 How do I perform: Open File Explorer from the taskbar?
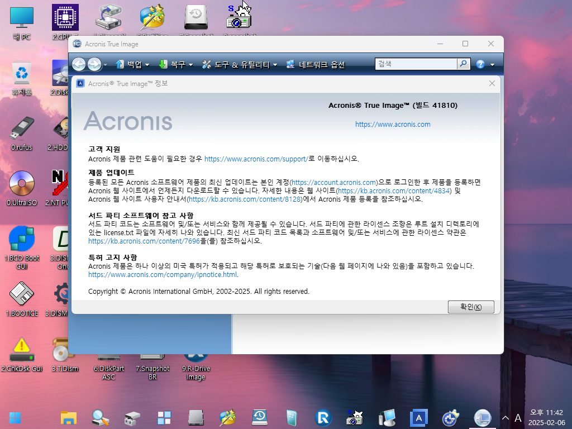point(69,418)
